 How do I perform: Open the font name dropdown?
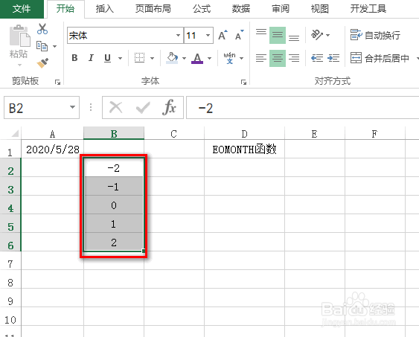pos(178,35)
